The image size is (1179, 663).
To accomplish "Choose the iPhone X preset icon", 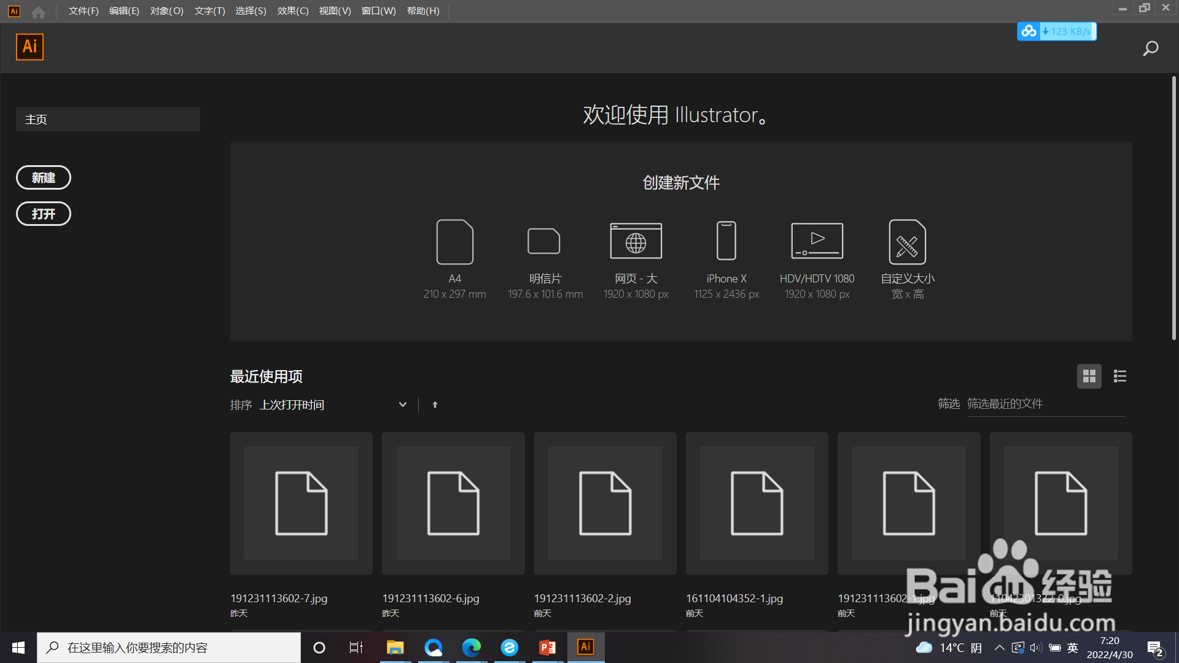I will [x=726, y=241].
